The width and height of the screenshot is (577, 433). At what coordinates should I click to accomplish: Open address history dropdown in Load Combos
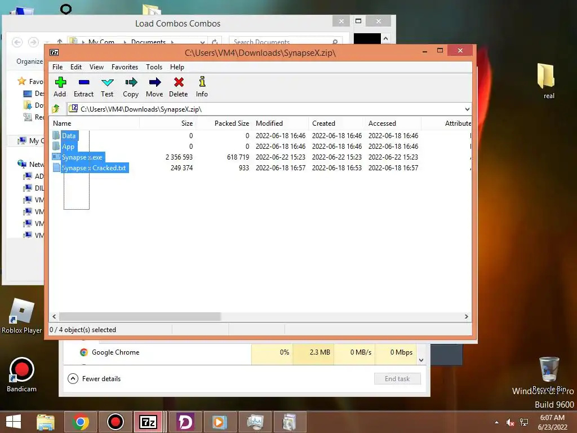(202, 42)
